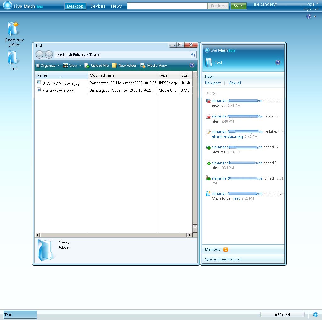Click Upload File in the toolbar
Screen dimensions: 322x320
click(x=97, y=66)
